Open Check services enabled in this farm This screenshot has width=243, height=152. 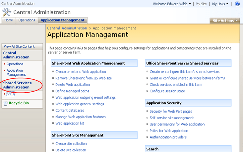[x=176, y=85]
